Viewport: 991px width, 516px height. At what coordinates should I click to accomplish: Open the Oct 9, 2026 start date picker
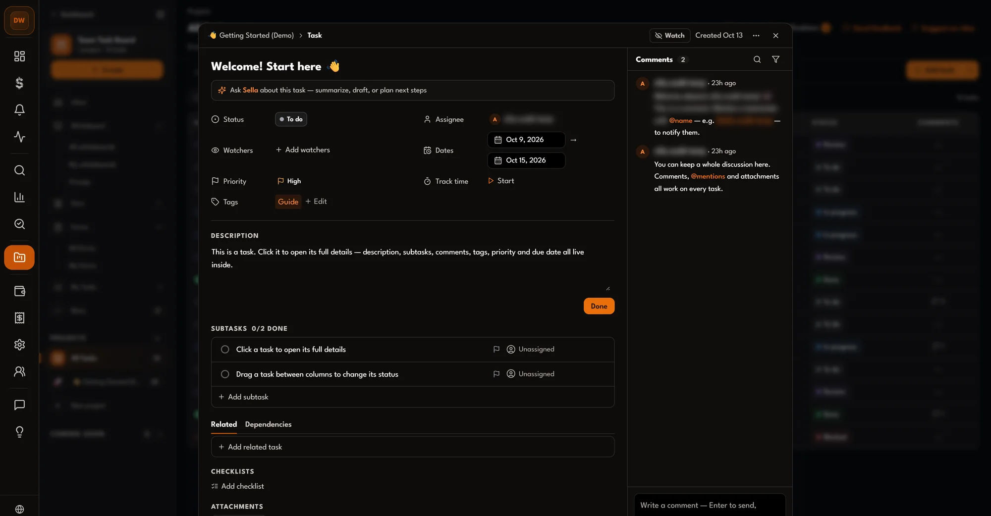[526, 140]
